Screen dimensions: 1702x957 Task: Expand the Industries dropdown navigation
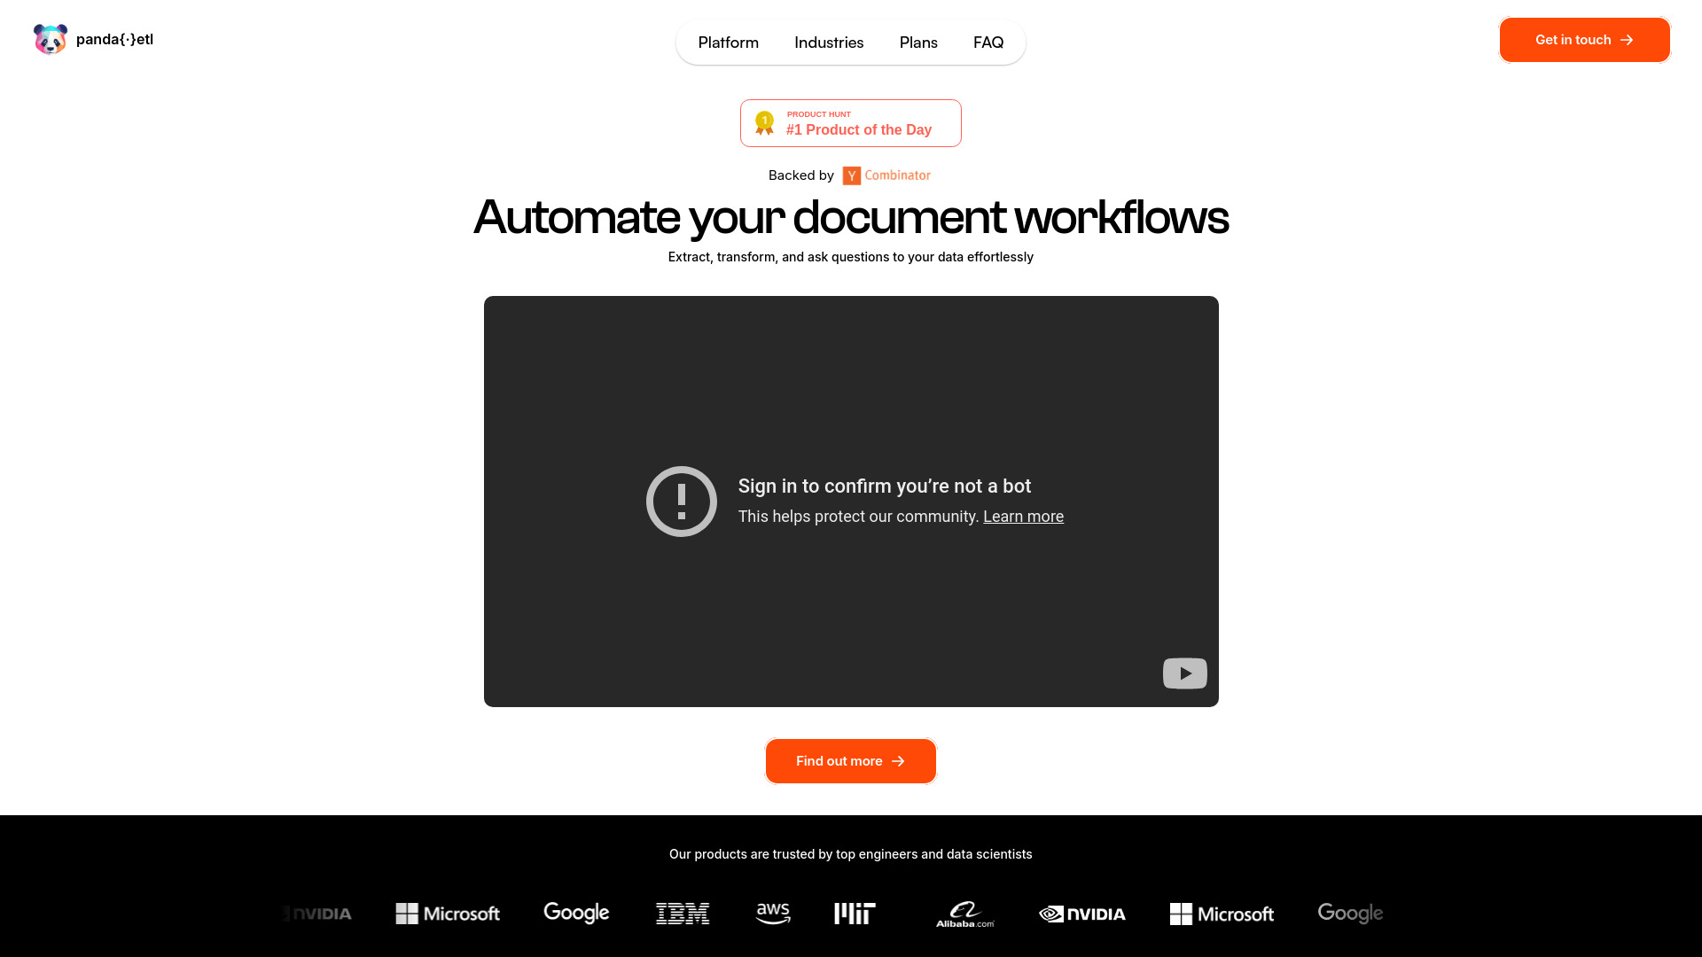829,42
